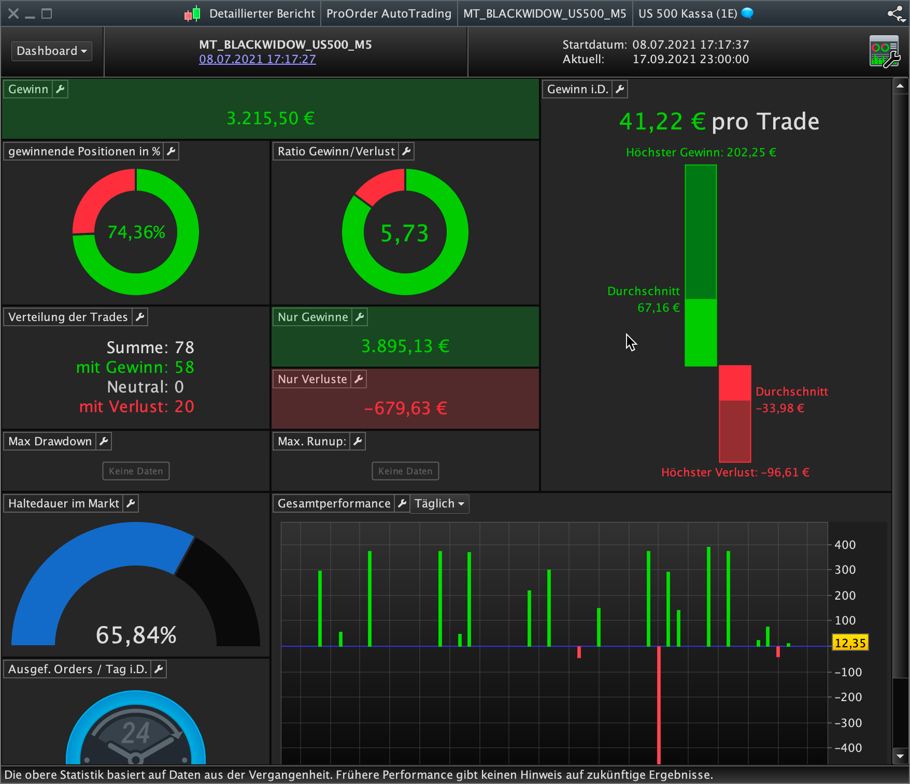Image resolution: width=910 pixels, height=784 pixels.
Task: Select the Detaillierter Bericht tab
Action: pos(262,13)
